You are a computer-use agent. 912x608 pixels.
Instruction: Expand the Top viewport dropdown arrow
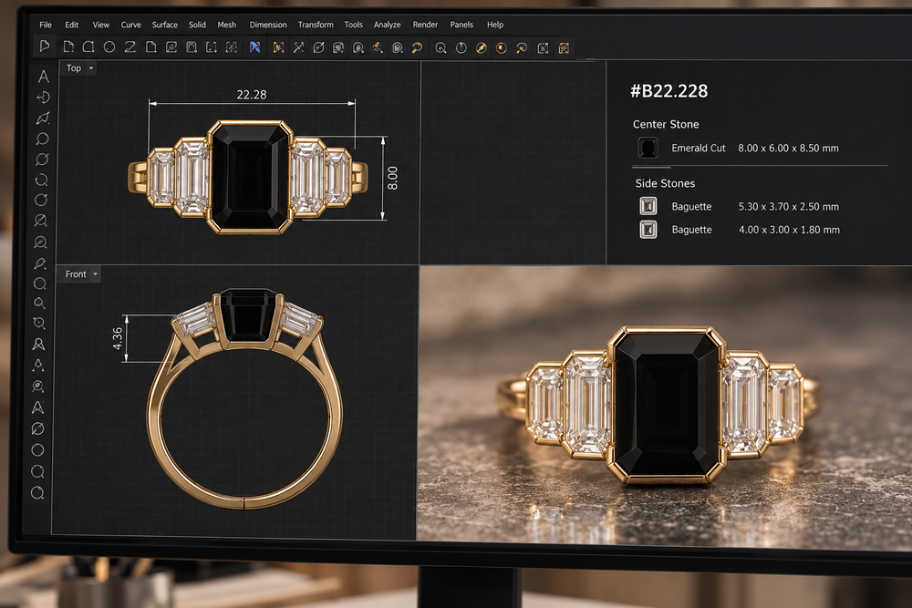[91, 68]
